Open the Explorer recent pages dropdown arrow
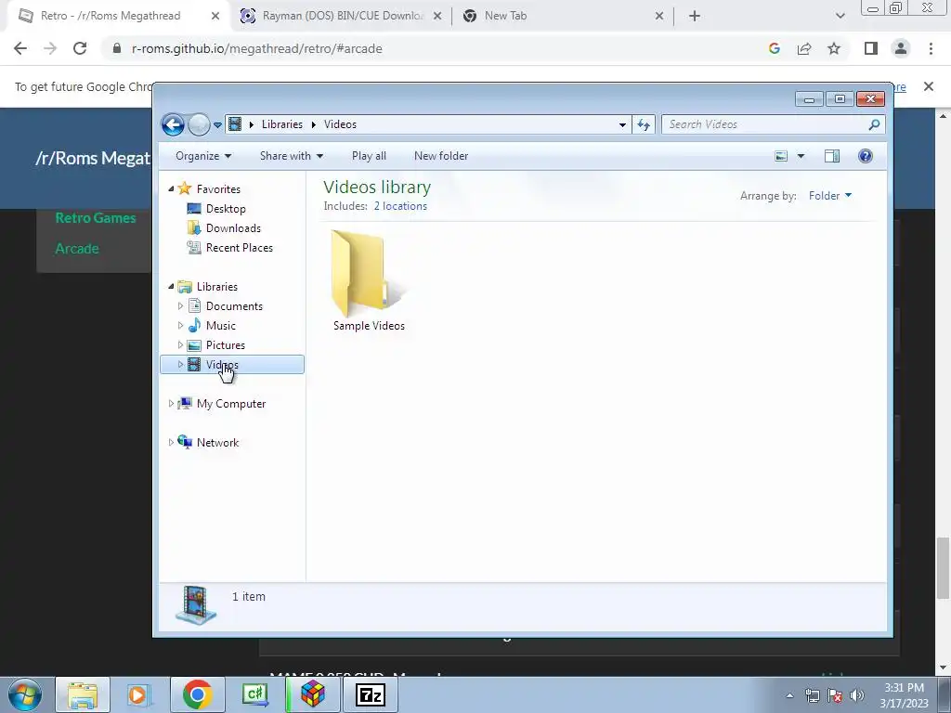 point(217,125)
